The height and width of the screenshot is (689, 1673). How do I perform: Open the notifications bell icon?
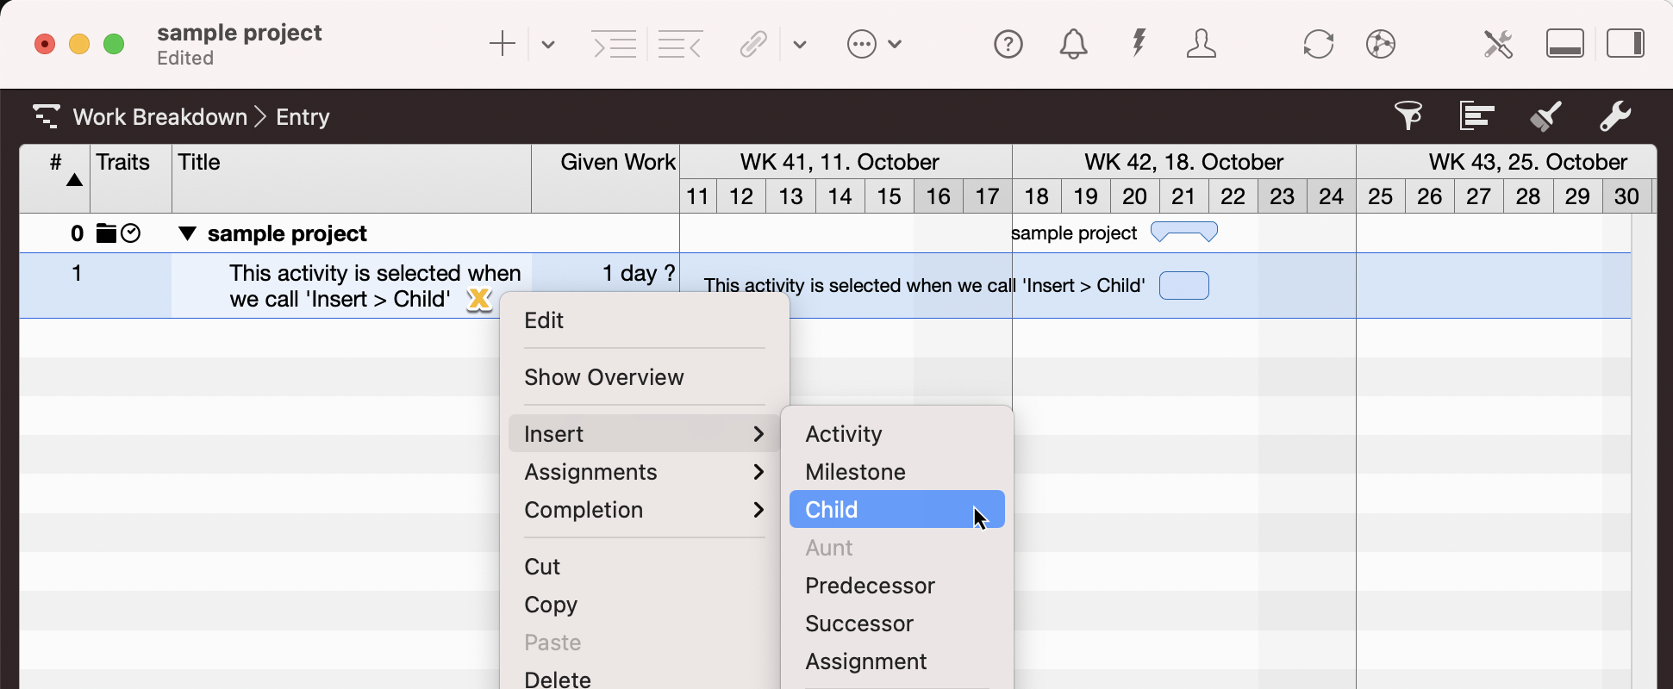coord(1073,44)
